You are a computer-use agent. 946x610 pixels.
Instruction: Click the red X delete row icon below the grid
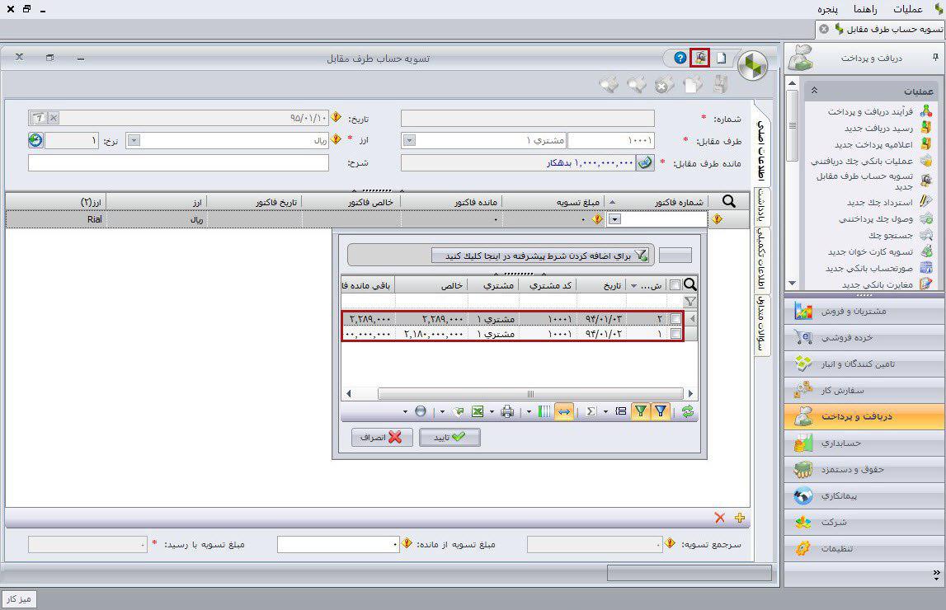(x=720, y=518)
